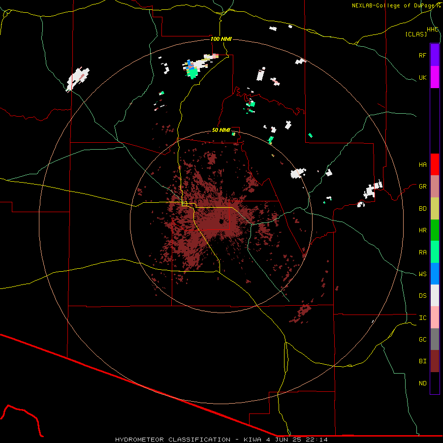
Task: Click the IC ice crystals swatch
Action: (x=435, y=317)
